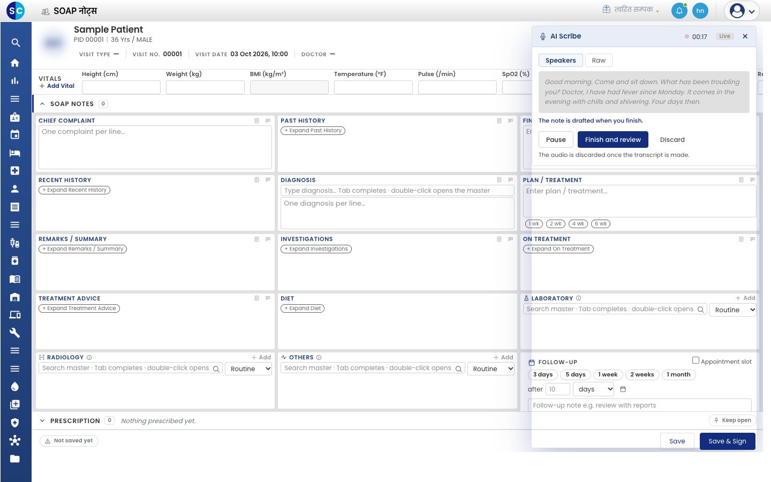The height and width of the screenshot is (482, 771).
Task: Switch to the Raw transcript tab
Action: click(x=599, y=61)
